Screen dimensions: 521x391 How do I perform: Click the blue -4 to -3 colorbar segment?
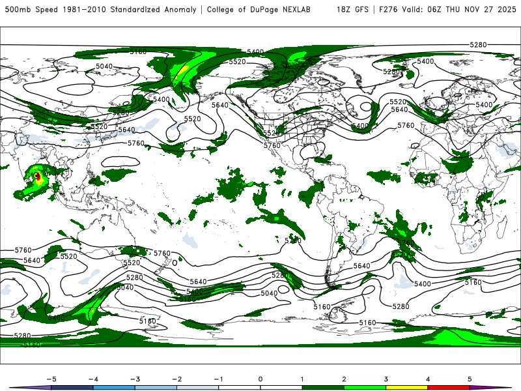114,388
